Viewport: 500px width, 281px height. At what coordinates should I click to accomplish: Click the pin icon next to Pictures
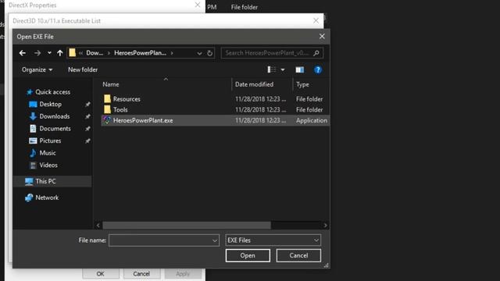pos(87,140)
